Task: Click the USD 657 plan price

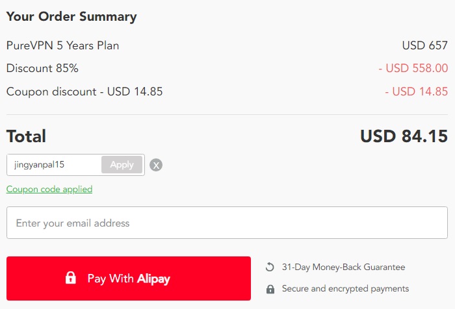Action: pos(425,45)
